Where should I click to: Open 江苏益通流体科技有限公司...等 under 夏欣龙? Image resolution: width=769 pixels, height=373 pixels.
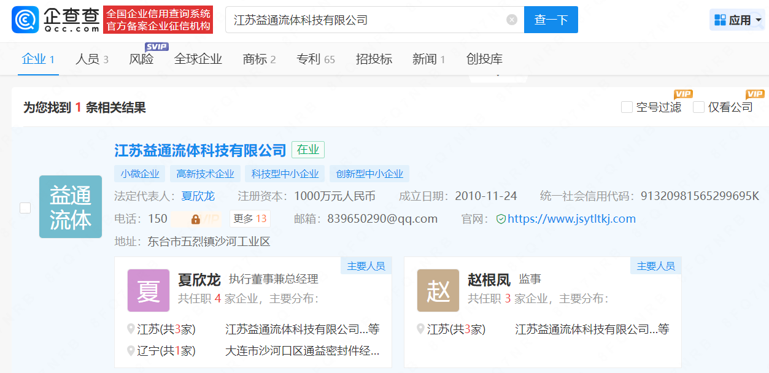click(303, 329)
